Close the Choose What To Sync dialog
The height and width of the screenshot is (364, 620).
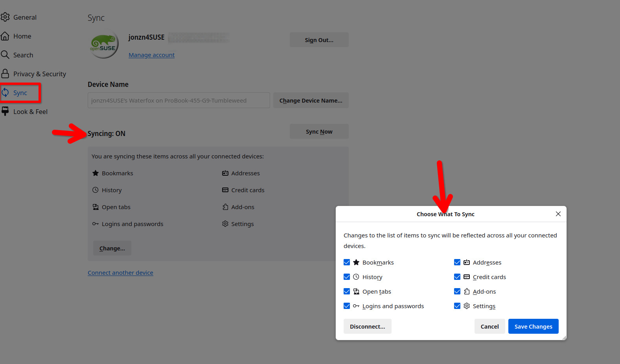tap(558, 214)
